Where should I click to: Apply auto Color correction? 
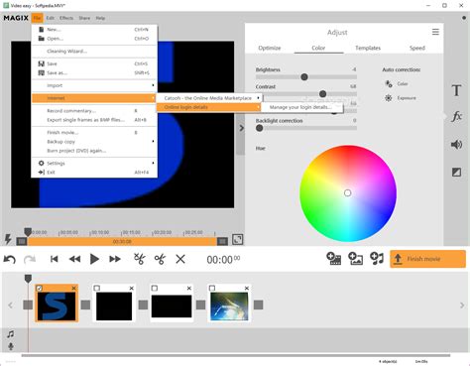[x=397, y=83]
